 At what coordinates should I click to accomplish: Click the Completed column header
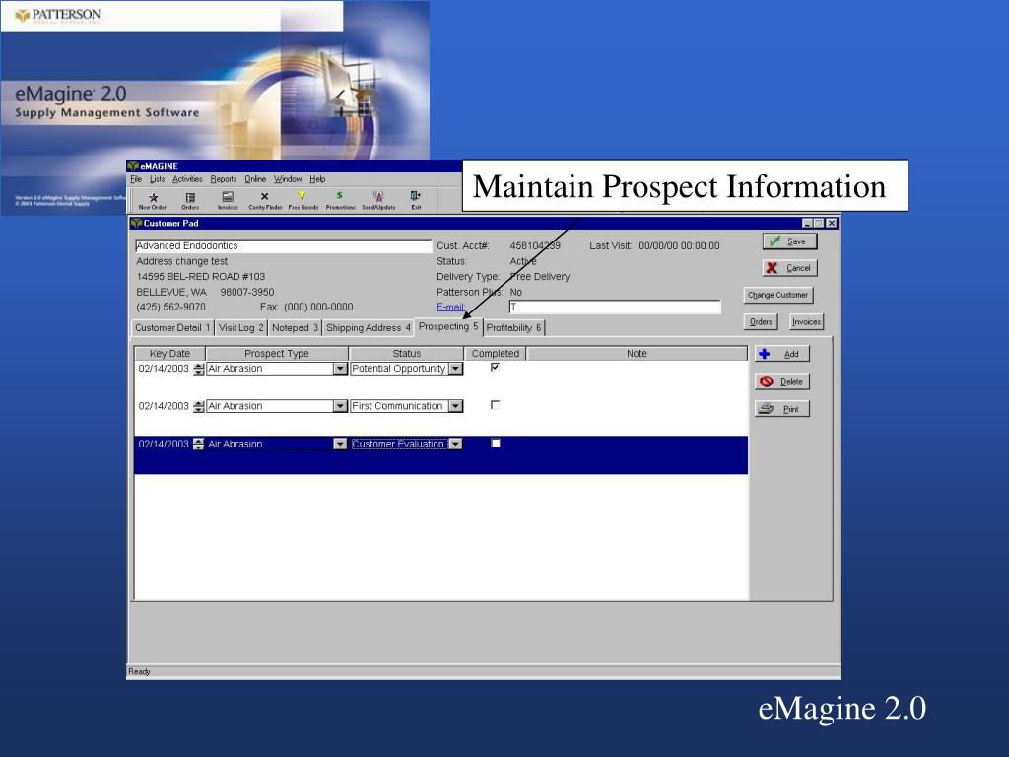point(495,354)
